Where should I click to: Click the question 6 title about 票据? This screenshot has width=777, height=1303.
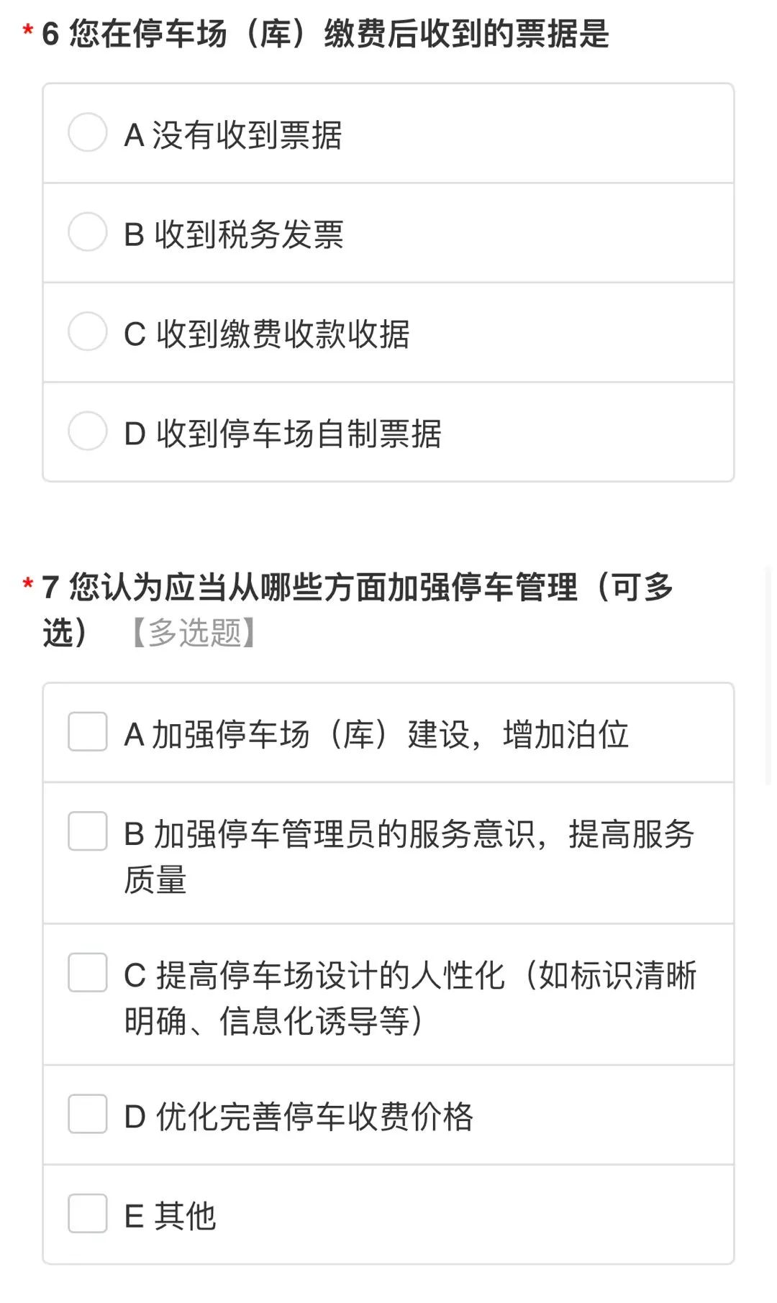point(325,34)
